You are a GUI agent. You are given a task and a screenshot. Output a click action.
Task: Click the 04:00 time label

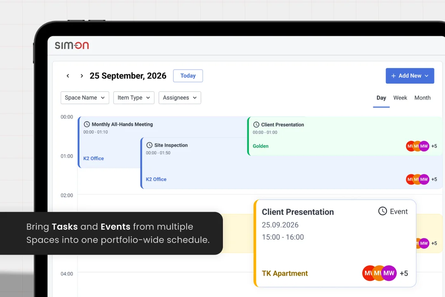click(67, 274)
